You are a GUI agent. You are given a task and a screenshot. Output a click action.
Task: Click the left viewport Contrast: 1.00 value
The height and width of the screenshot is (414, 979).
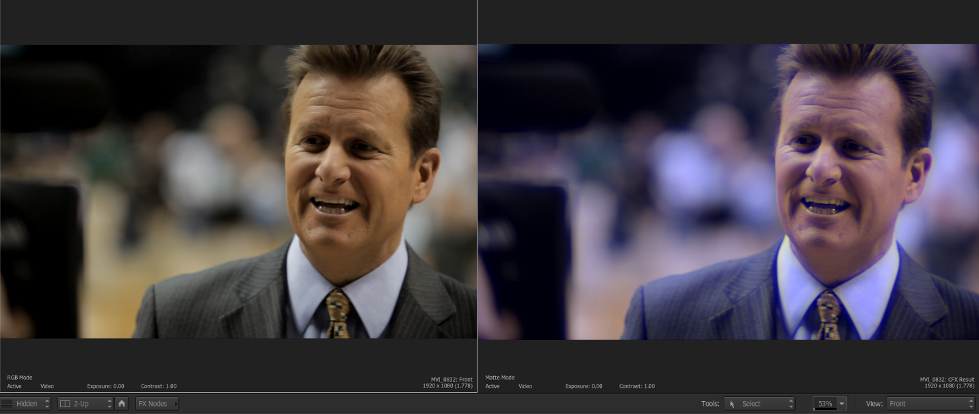click(x=159, y=387)
